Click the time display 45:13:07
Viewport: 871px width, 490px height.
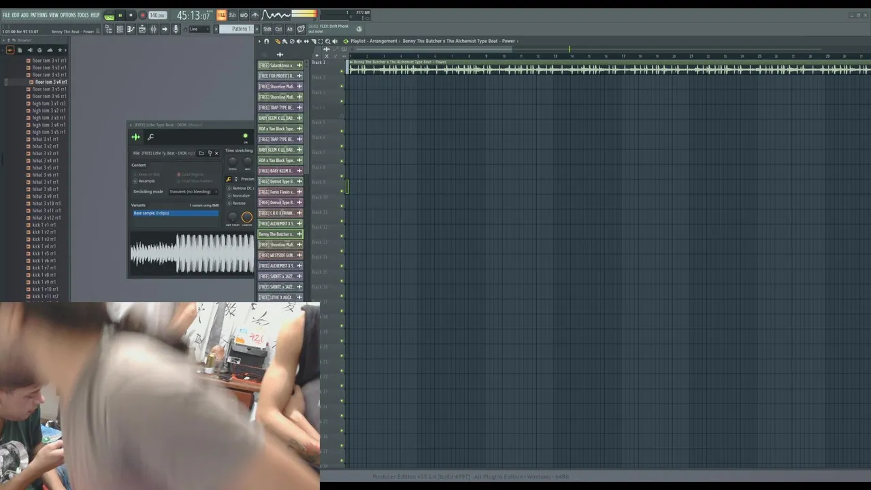(193, 15)
